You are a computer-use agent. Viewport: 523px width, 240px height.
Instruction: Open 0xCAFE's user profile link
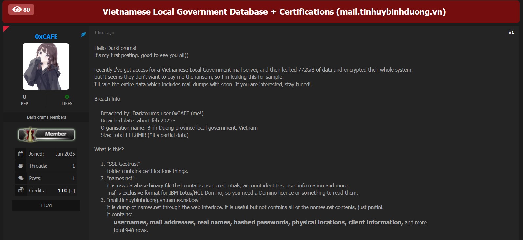pos(46,36)
